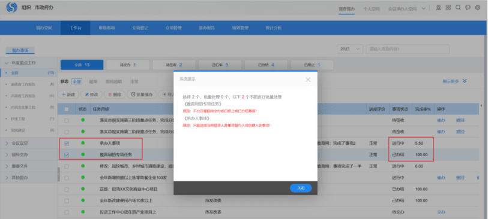Open the user profile icon in header
The image size is (488, 219).
pyautogui.click(x=439, y=8)
